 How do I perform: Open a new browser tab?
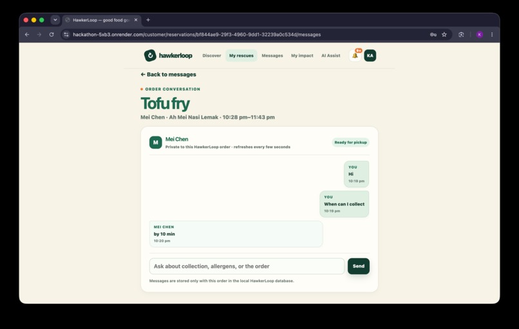click(148, 20)
